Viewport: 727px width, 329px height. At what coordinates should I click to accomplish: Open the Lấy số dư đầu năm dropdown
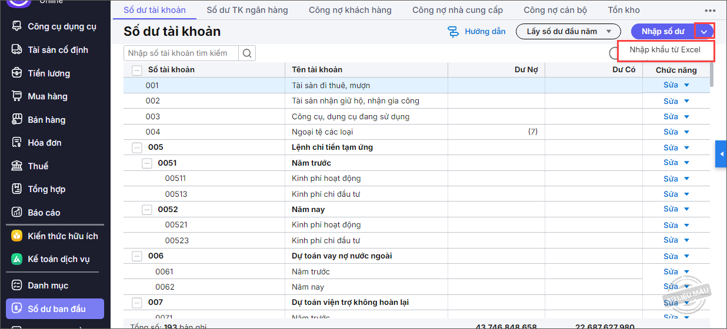[568, 32]
